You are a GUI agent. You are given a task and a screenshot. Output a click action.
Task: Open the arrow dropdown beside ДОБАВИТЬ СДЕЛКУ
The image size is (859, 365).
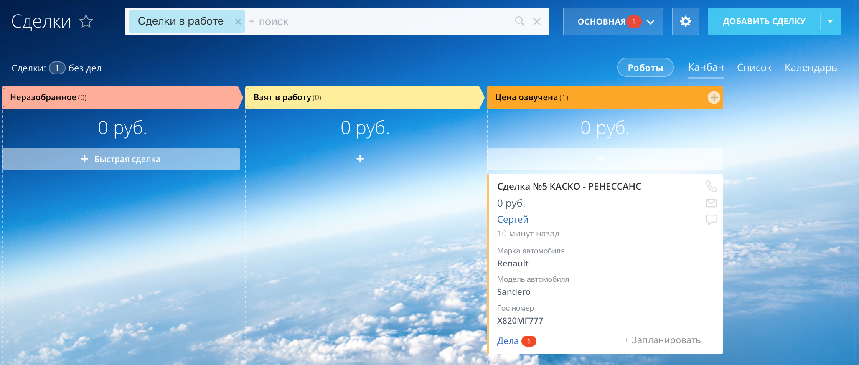tap(830, 21)
